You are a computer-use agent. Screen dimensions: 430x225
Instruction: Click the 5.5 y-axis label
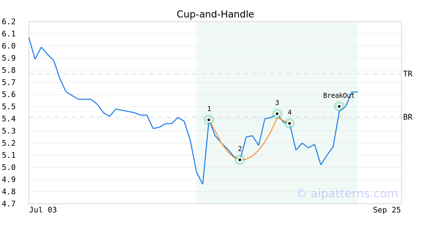pos(9,107)
